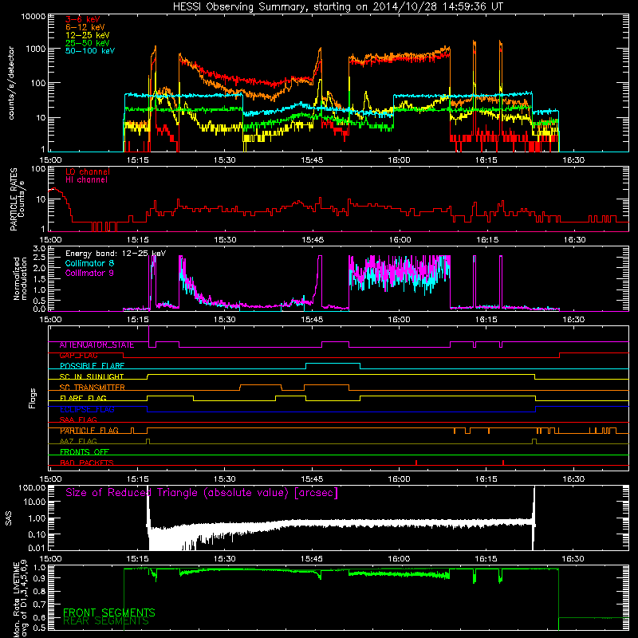This screenshot has height=638, width=638.
Task: Click the 3.0 tick on modulation axis
Action: 39,248
